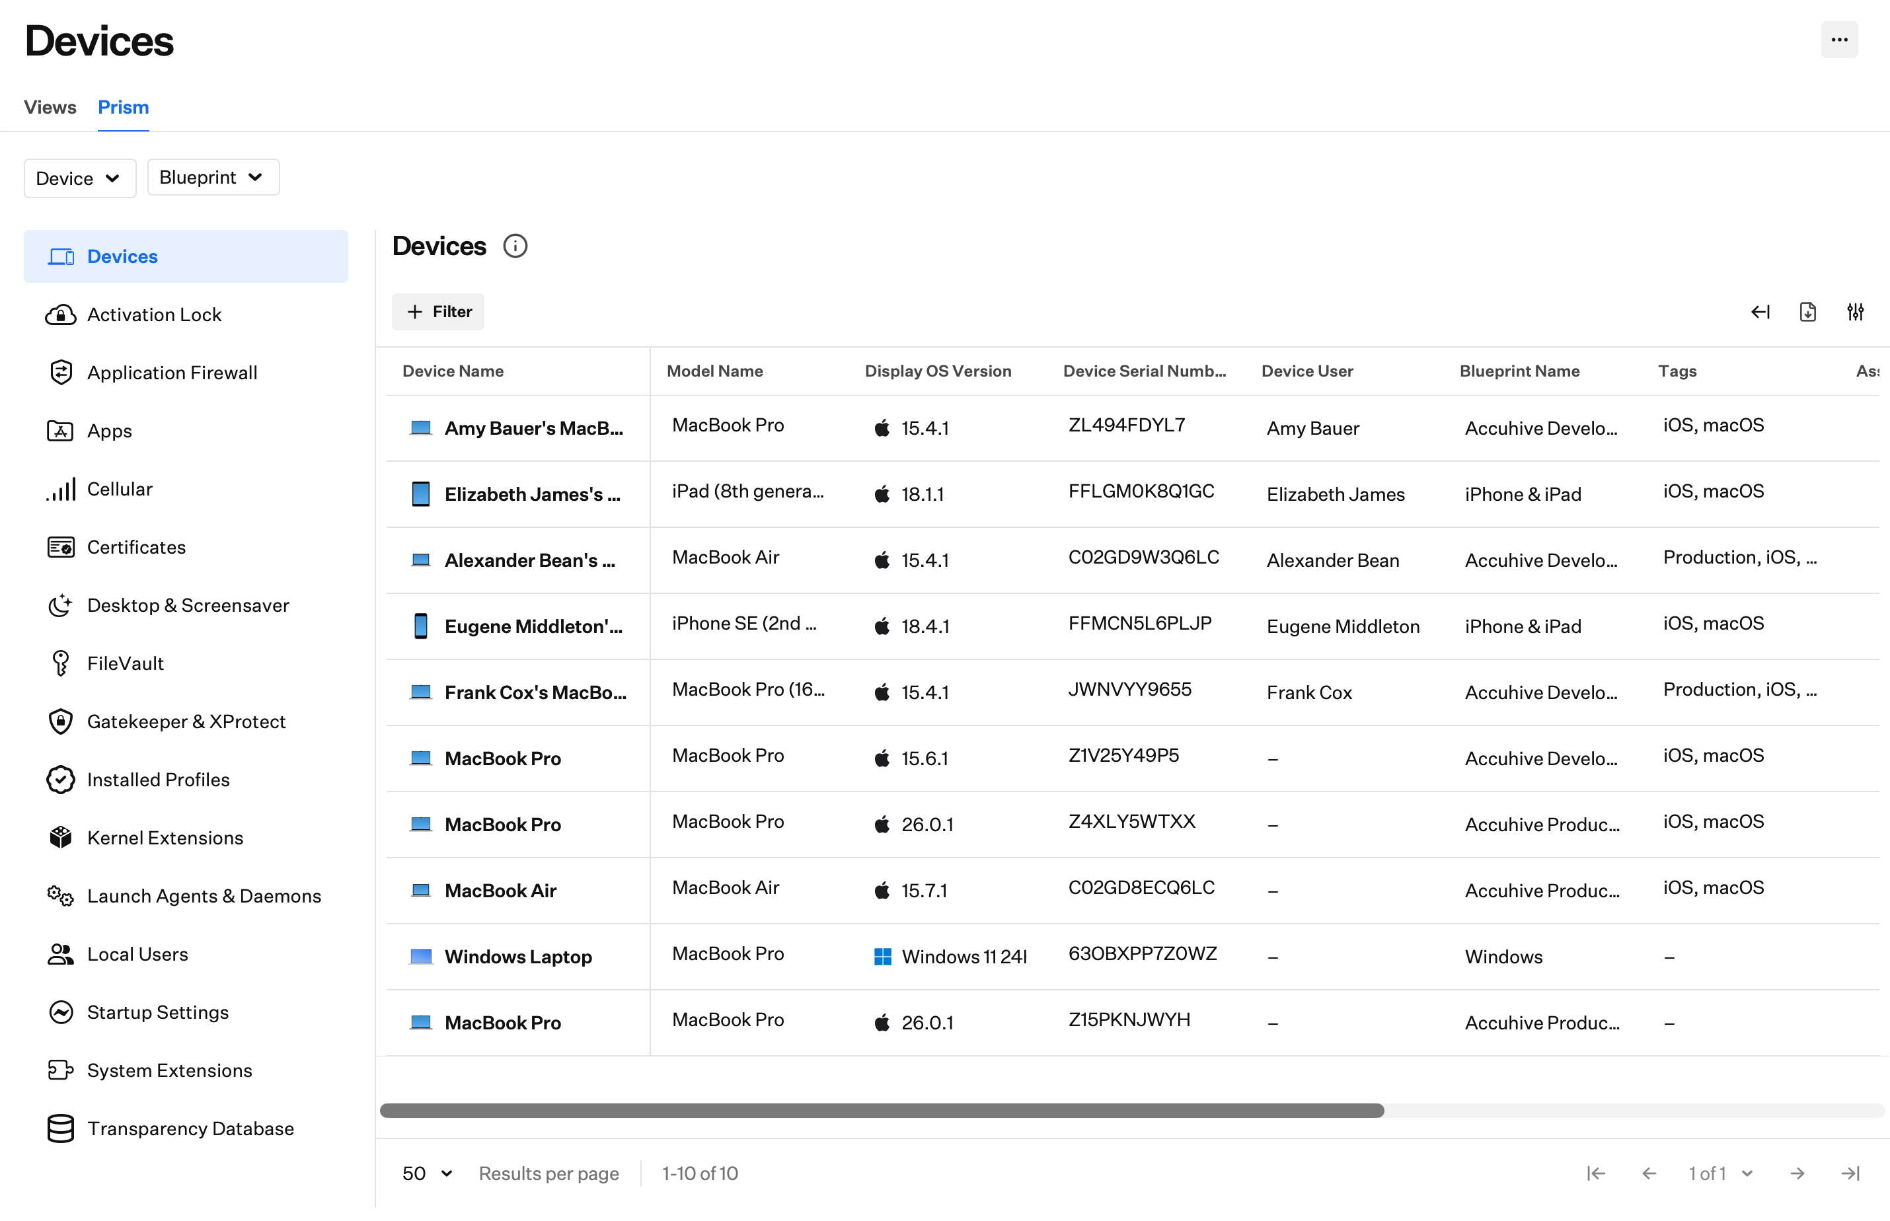
Task: Open Startup Settings category
Action: [x=186, y=1012]
